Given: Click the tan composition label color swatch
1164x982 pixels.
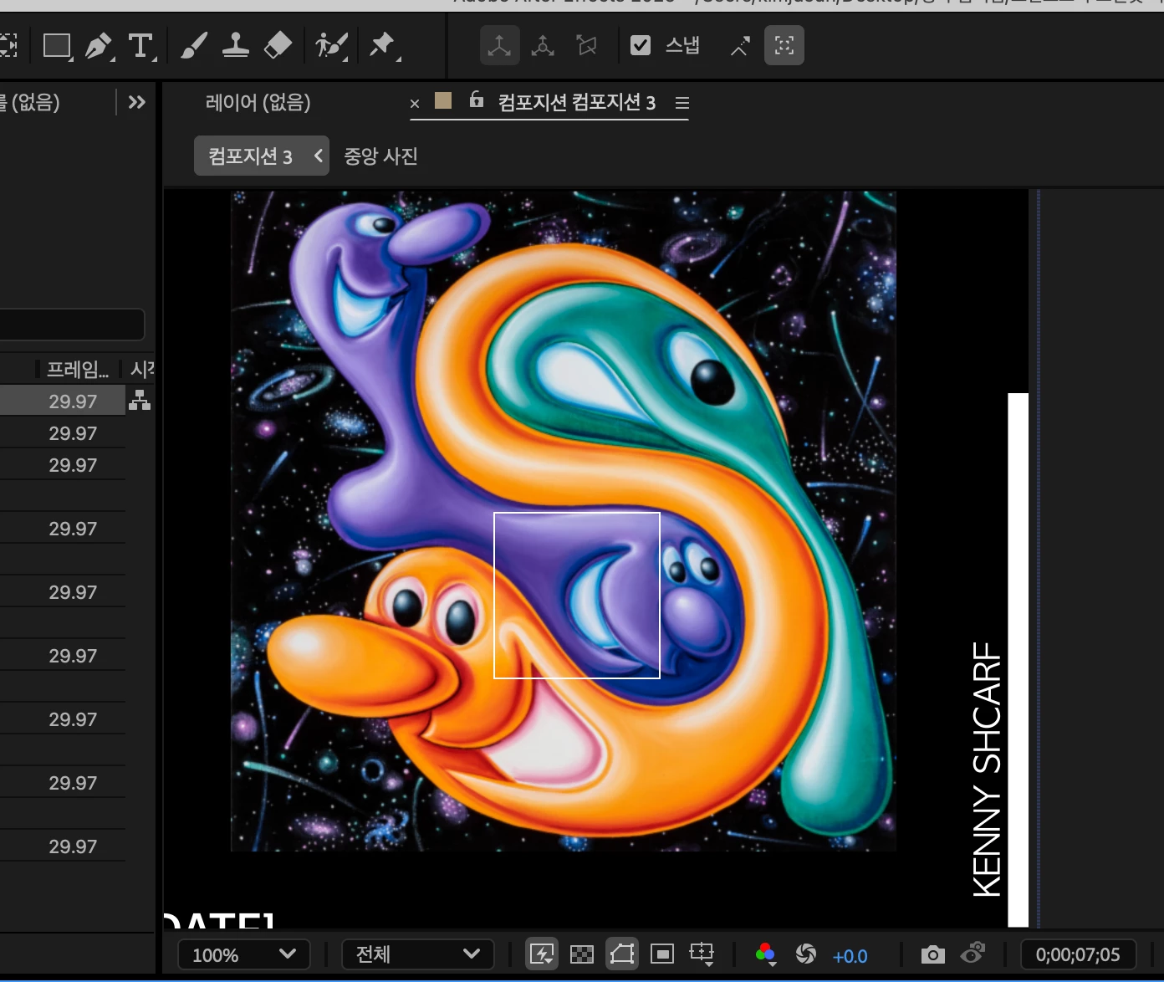Looking at the screenshot, I should click(x=443, y=100).
